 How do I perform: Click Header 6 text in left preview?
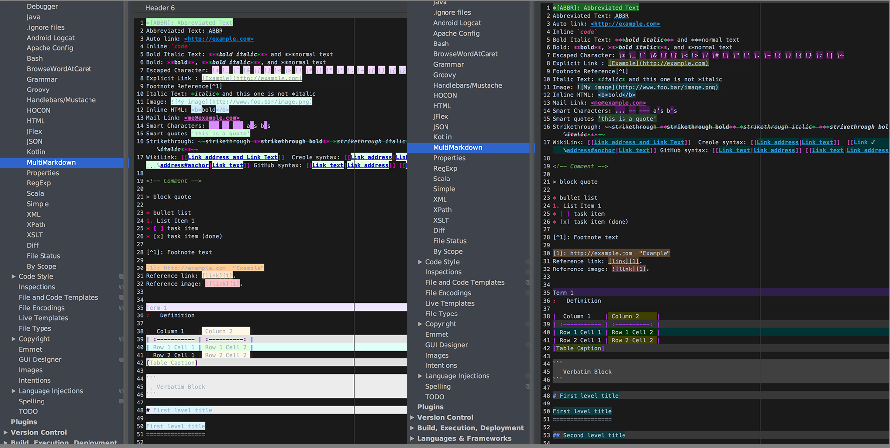coord(160,8)
